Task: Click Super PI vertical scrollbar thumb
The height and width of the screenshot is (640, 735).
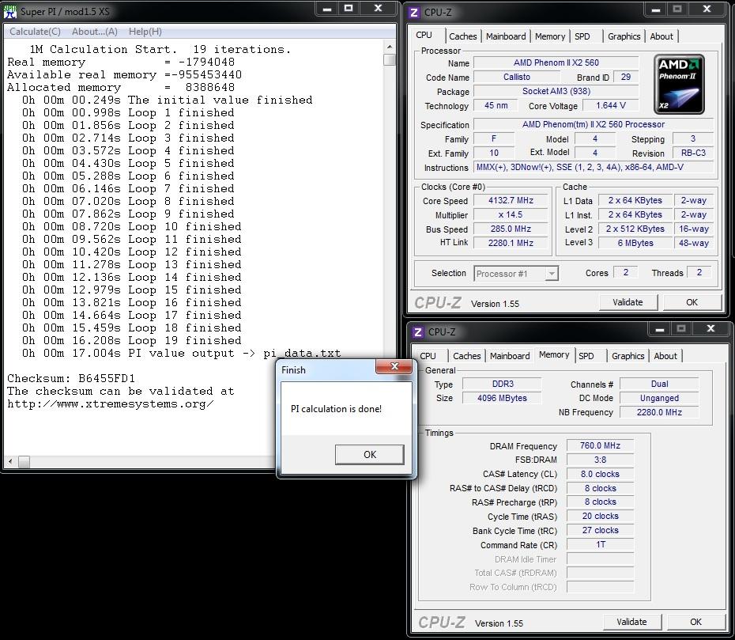Action: [x=389, y=59]
